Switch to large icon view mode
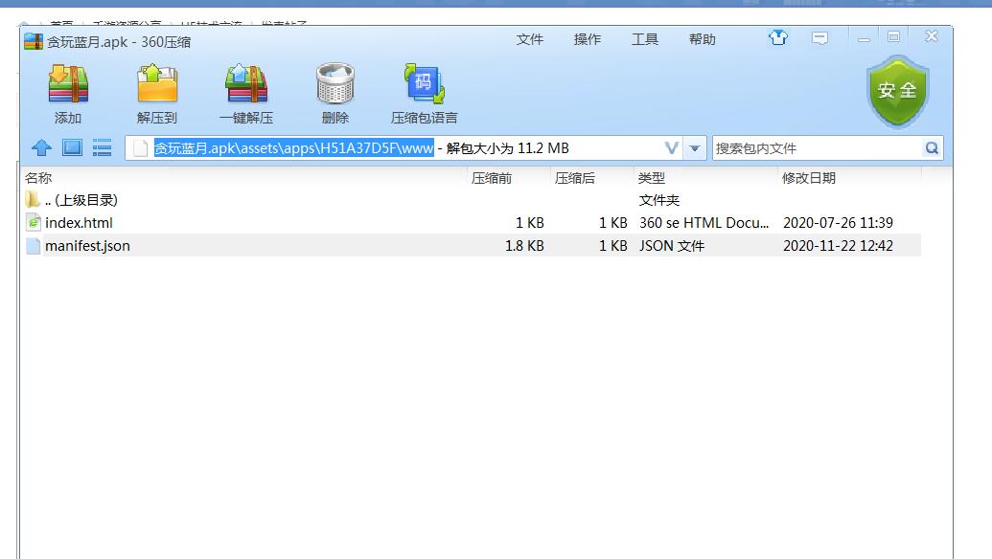This screenshot has width=992, height=559. click(x=72, y=147)
